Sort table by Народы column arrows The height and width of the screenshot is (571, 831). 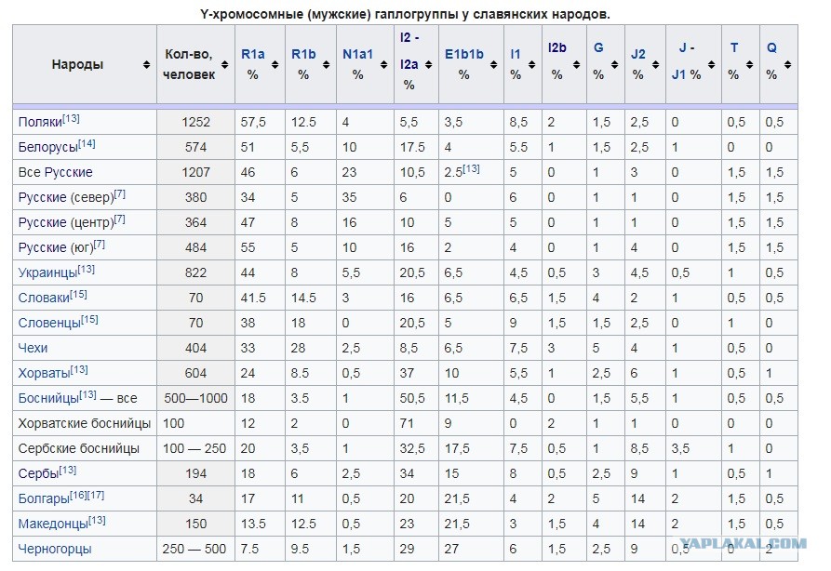pos(146,64)
